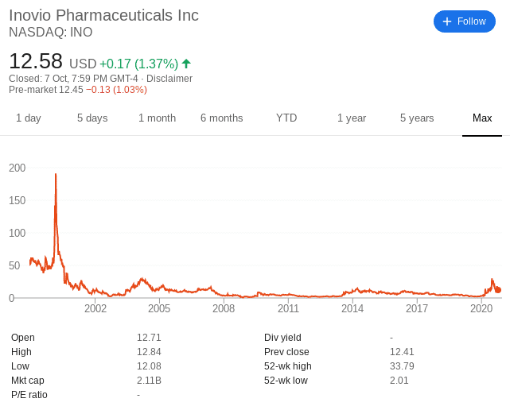The width and height of the screenshot is (510, 410).
Task: Open the Disclaimer link
Action: pos(169,79)
